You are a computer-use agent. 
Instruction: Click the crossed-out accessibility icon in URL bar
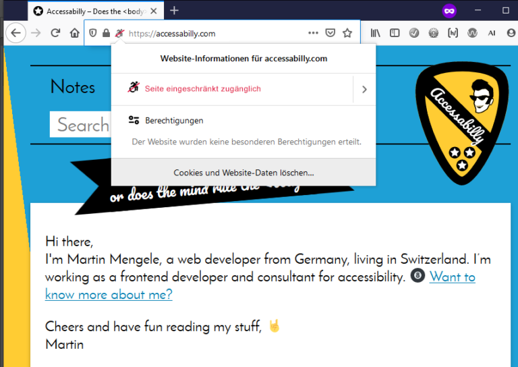[119, 33]
